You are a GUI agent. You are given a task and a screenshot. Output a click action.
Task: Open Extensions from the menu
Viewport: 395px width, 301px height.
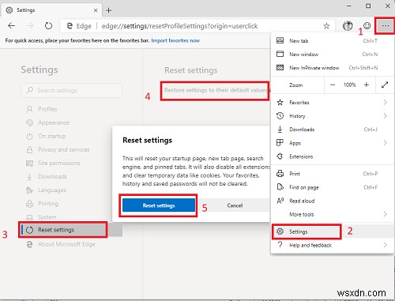pos(333,156)
